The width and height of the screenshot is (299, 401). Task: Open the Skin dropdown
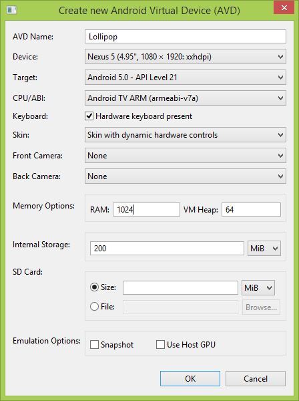[x=186, y=135]
